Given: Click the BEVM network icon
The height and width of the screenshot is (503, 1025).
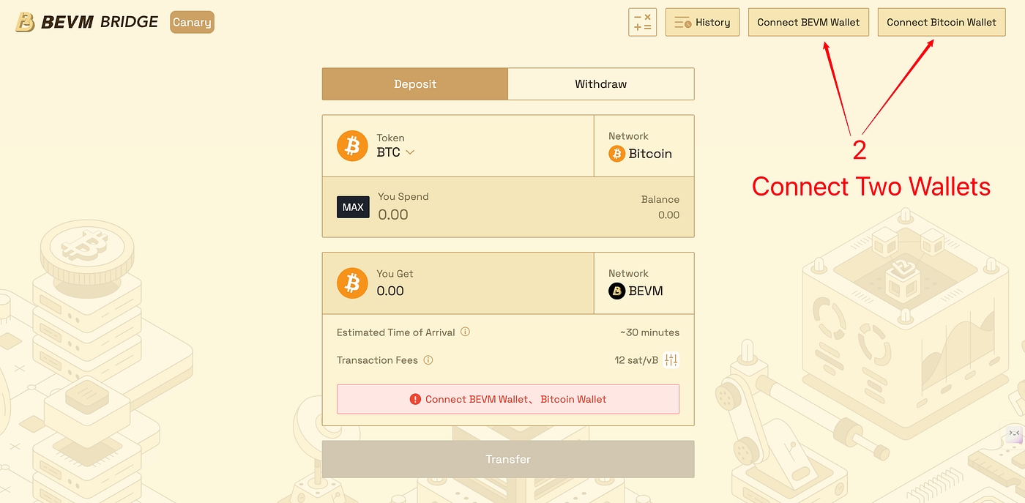Looking at the screenshot, I should coord(617,291).
